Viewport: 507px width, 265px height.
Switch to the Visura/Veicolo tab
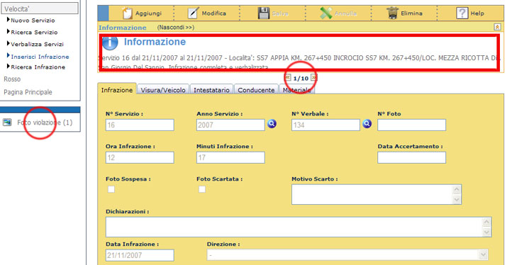click(x=163, y=90)
